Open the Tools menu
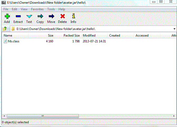177x127 pixels. click(x=51, y=9)
